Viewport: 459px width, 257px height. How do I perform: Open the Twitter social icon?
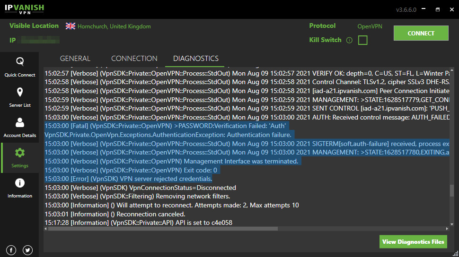pos(27,250)
